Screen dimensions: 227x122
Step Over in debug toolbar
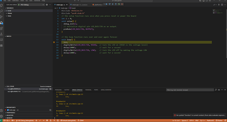[110, 4]
